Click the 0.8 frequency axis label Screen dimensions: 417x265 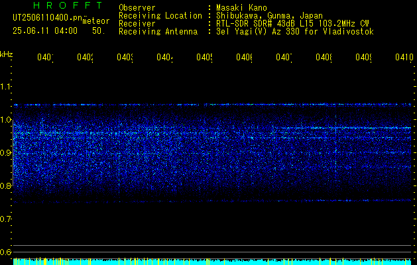point(6,185)
